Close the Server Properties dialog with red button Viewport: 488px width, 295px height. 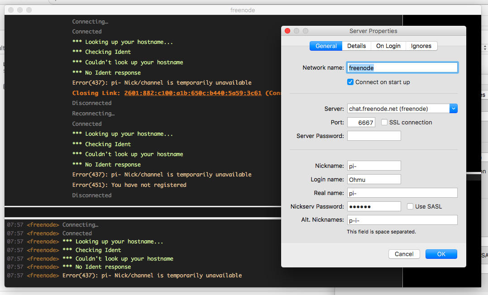pos(287,31)
